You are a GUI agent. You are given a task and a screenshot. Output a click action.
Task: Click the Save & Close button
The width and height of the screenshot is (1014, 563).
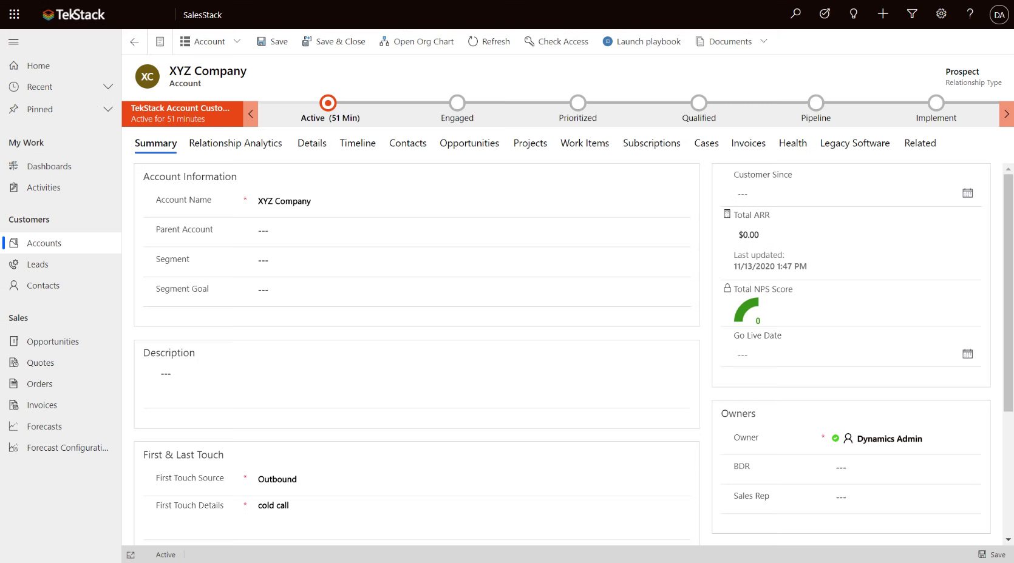coord(333,41)
